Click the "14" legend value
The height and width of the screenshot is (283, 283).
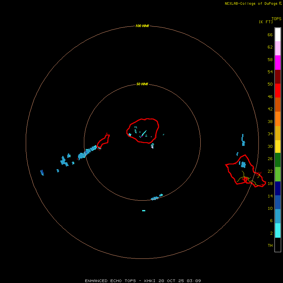click(x=270, y=196)
